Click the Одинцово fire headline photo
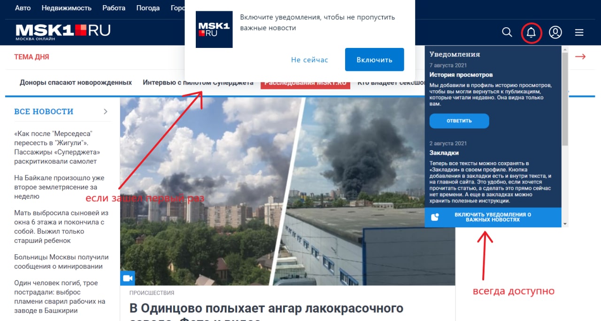 click(287, 191)
